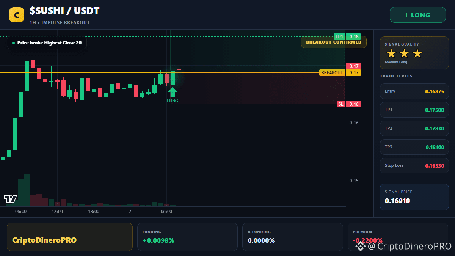Click the yellow C coin logo icon
This screenshot has height=256, width=455.
(17, 15)
